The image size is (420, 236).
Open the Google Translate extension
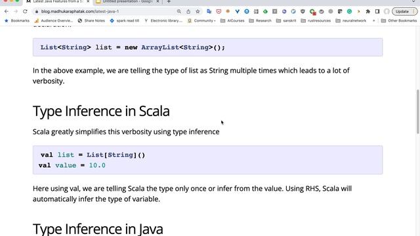point(209,12)
